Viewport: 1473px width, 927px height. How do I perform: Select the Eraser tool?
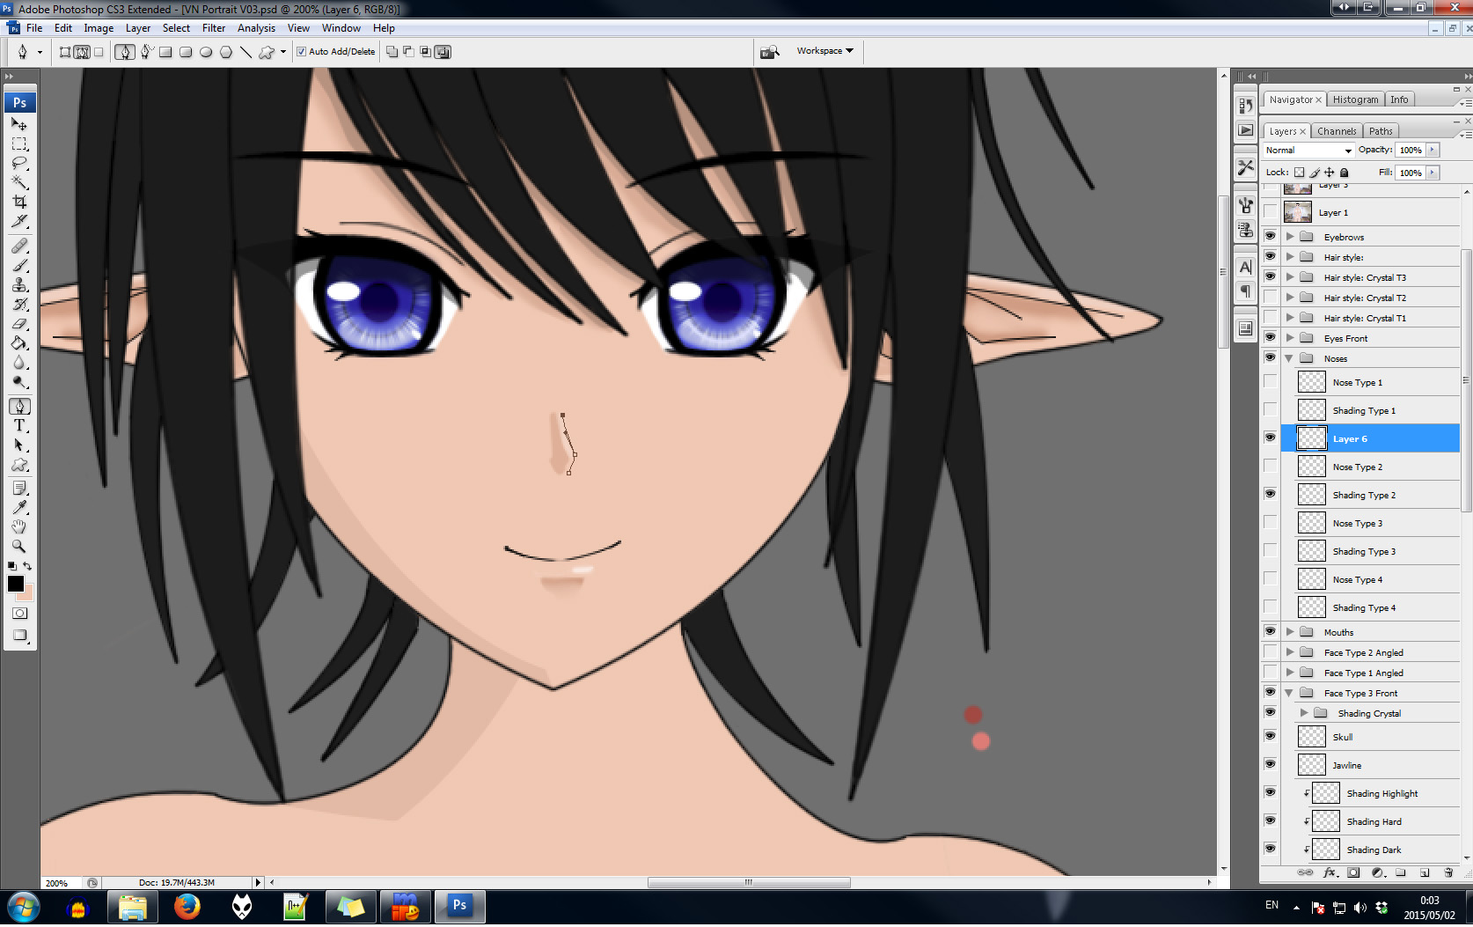(19, 323)
